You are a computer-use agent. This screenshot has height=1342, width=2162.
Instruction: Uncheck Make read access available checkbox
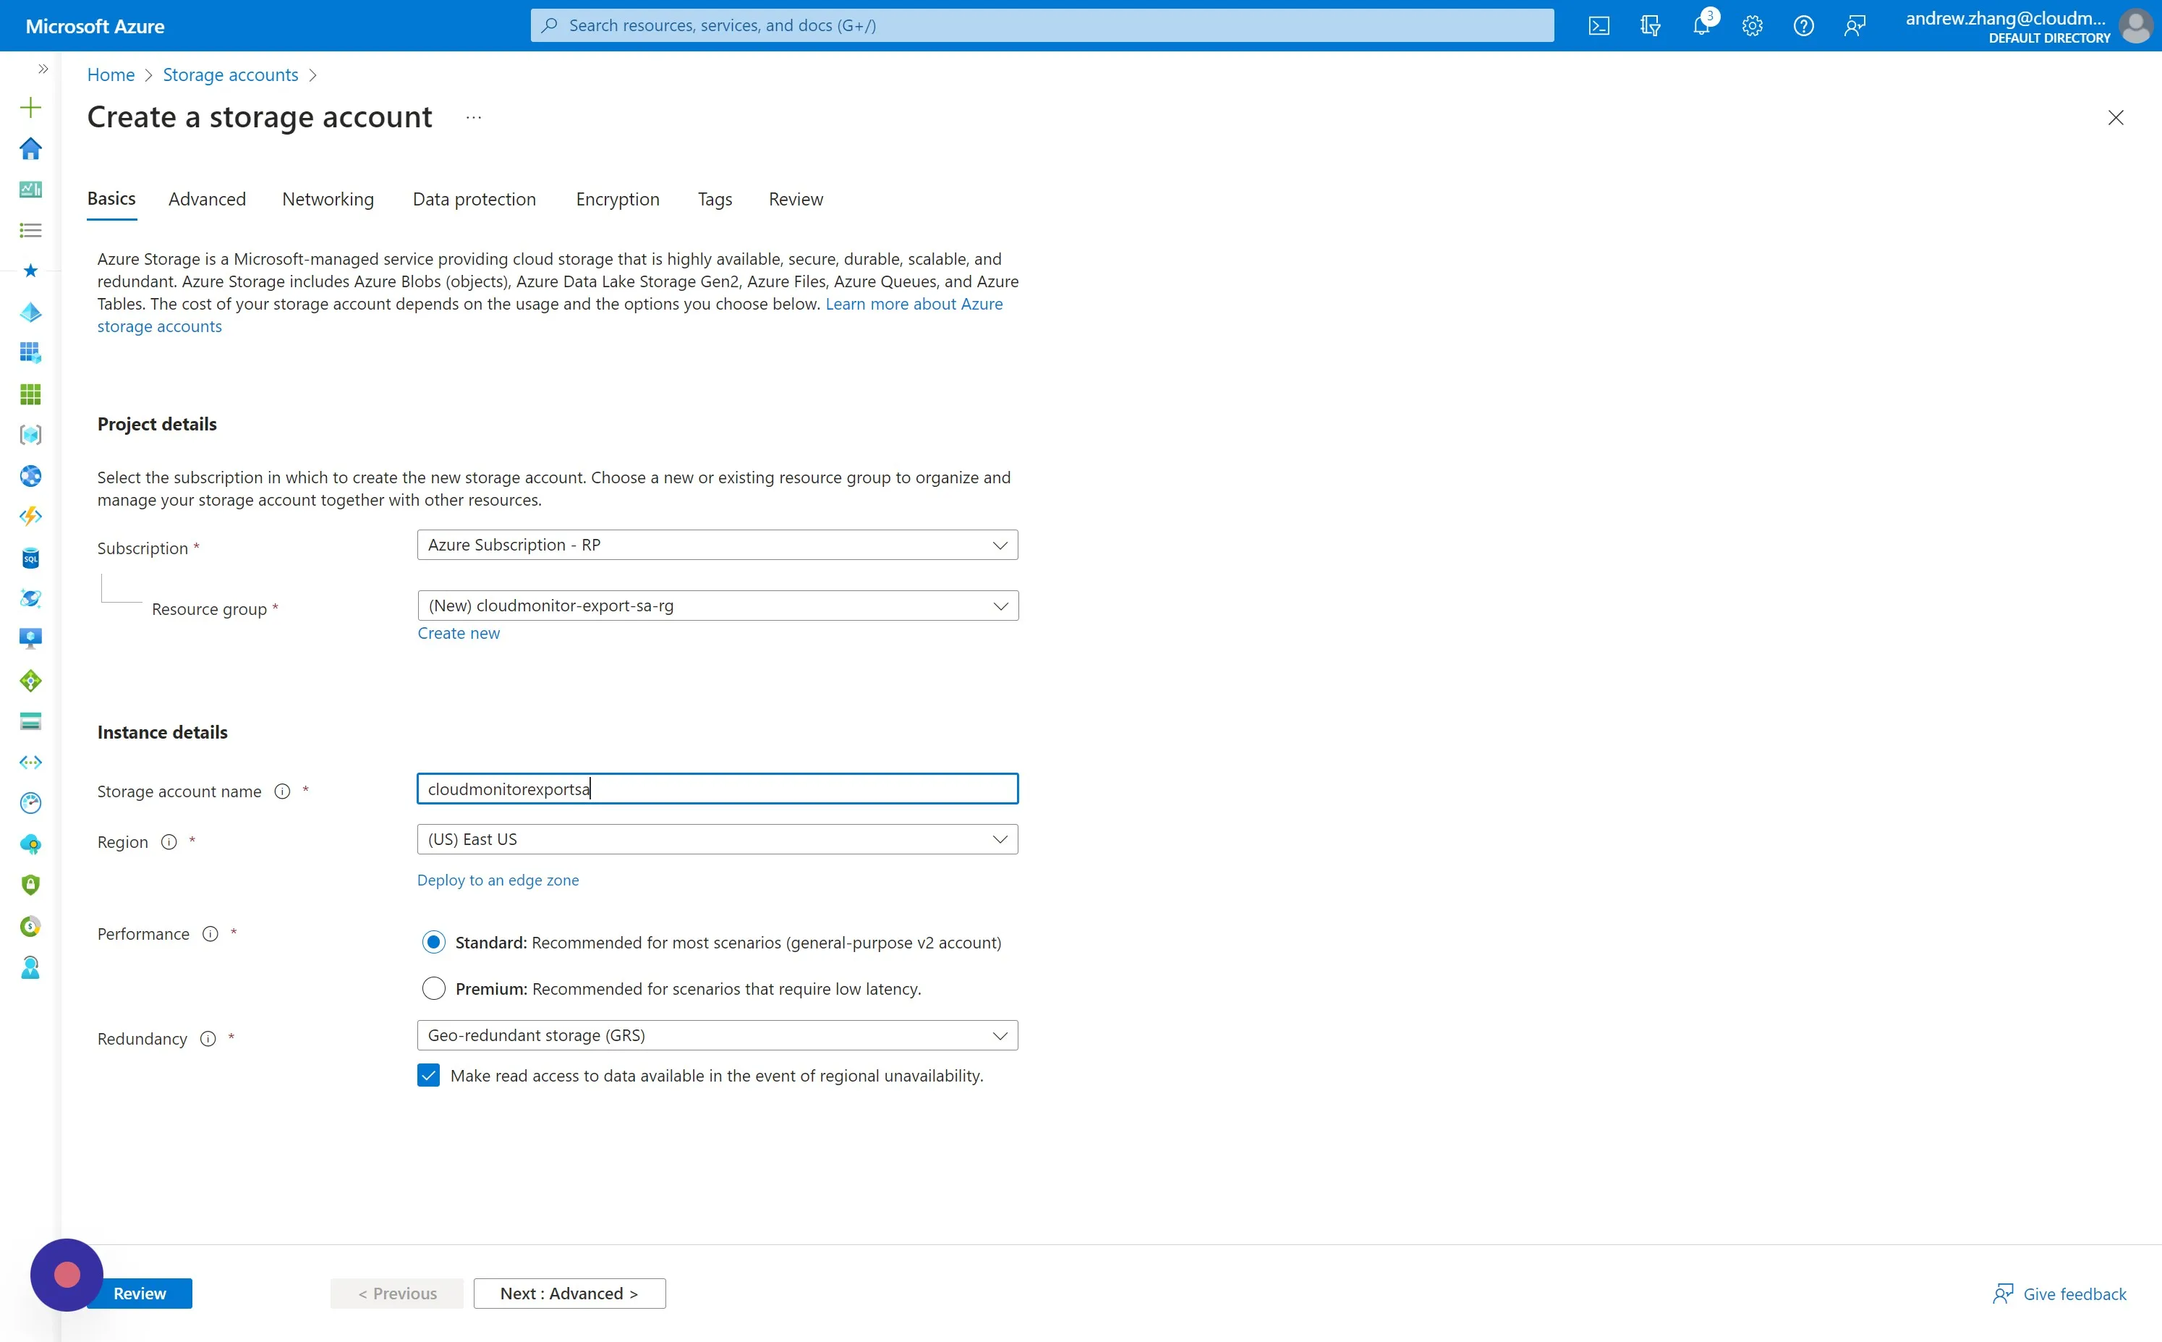click(428, 1076)
